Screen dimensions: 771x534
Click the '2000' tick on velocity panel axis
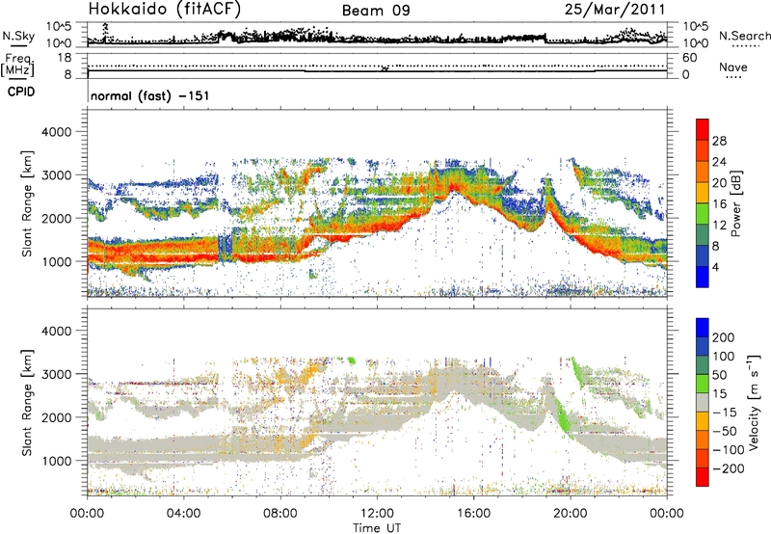tap(56, 417)
